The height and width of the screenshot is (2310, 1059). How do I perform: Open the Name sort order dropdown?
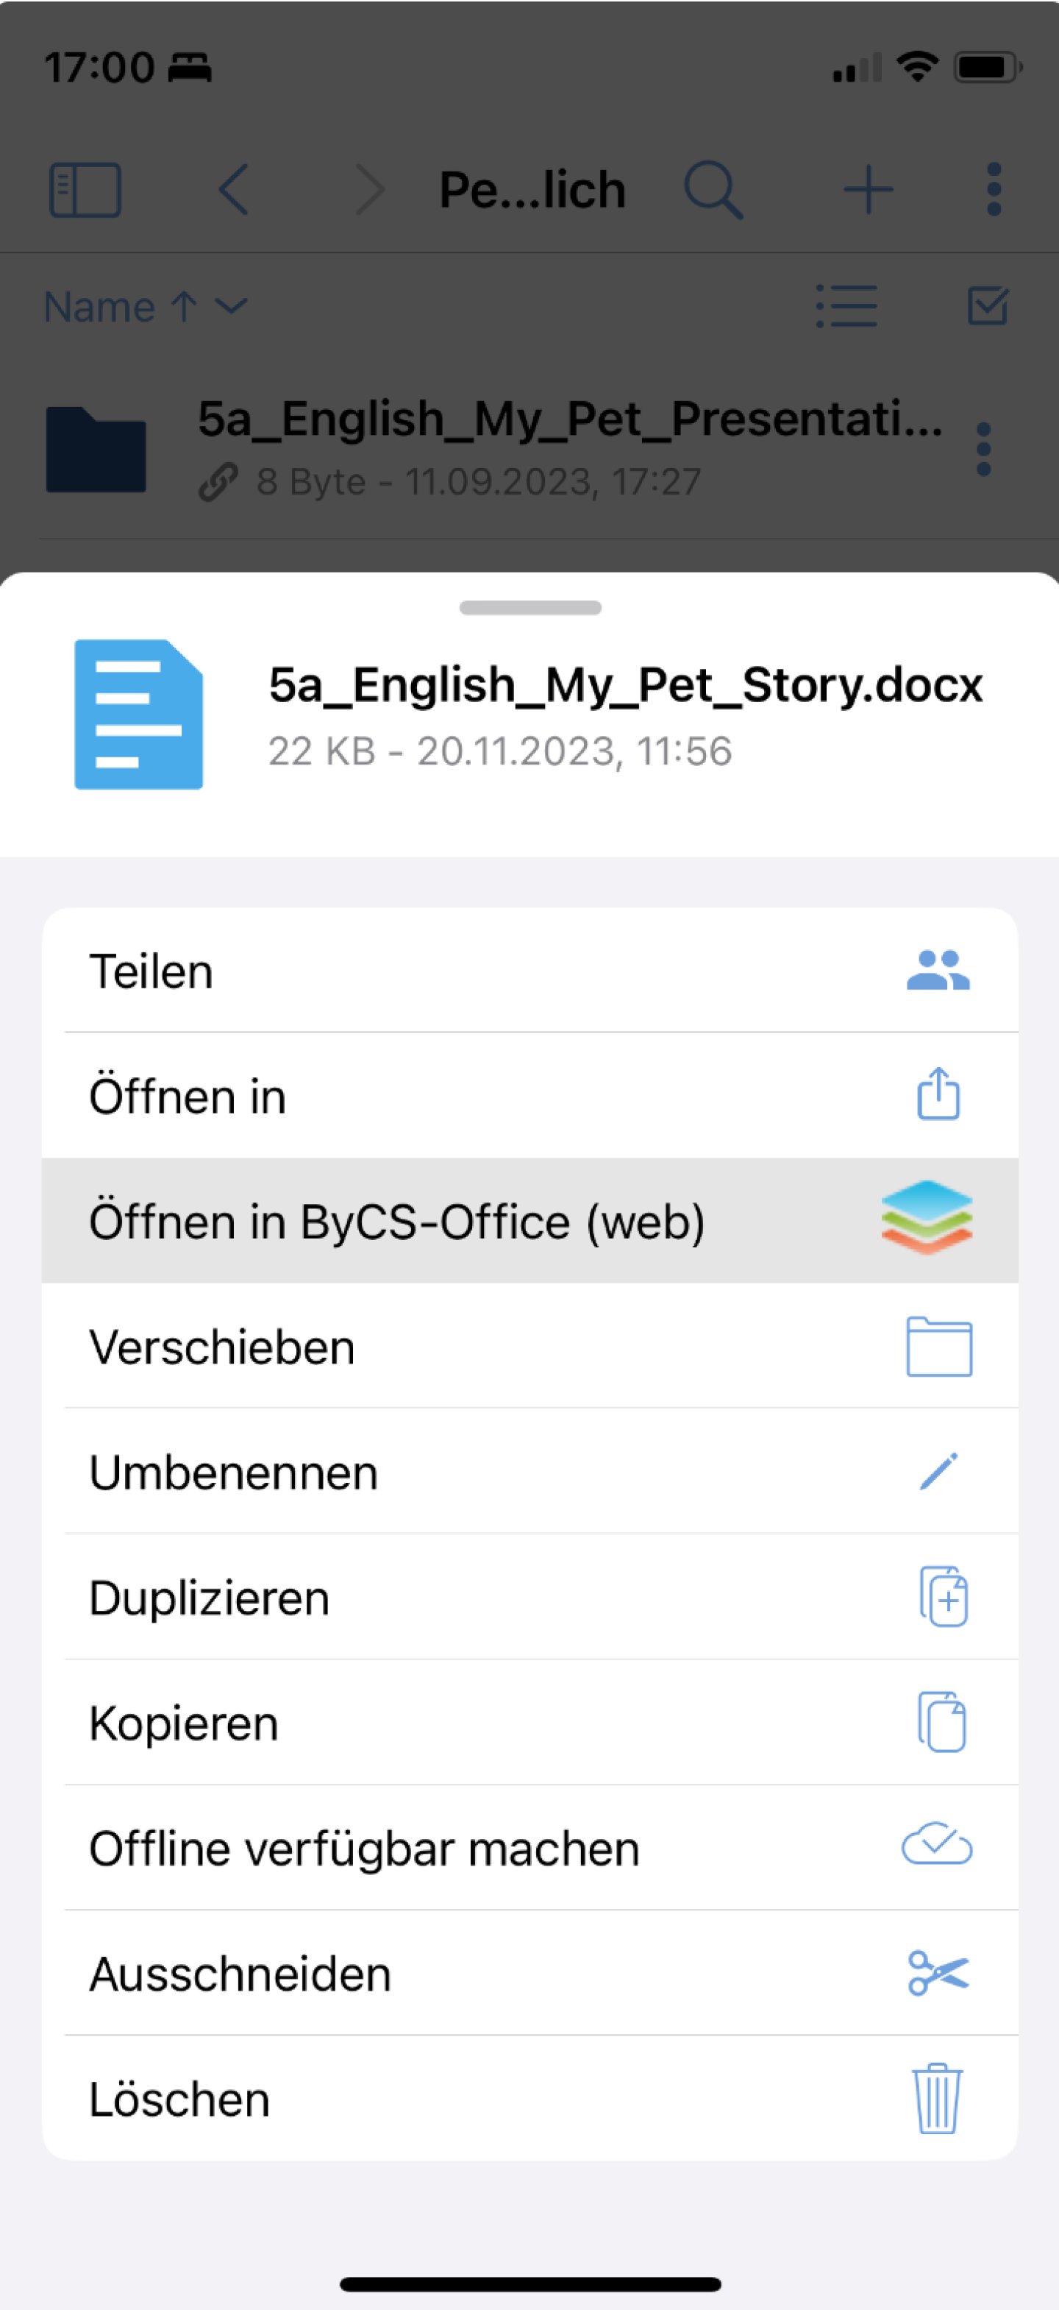(143, 306)
